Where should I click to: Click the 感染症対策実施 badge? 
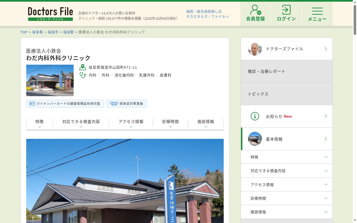pos(127,104)
